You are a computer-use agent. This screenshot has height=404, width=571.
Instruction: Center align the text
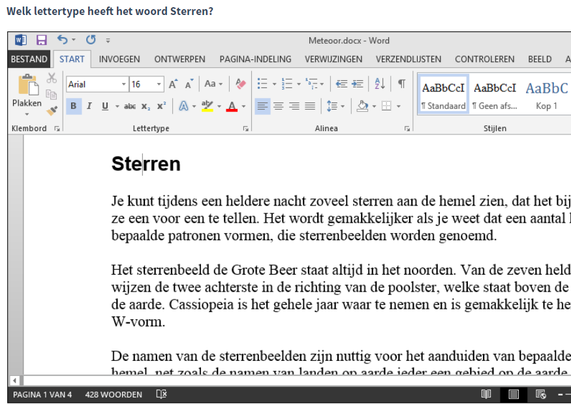[x=279, y=106]
